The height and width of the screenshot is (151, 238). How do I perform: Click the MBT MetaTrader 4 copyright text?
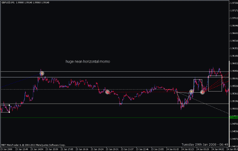click(x=34, y=145)
